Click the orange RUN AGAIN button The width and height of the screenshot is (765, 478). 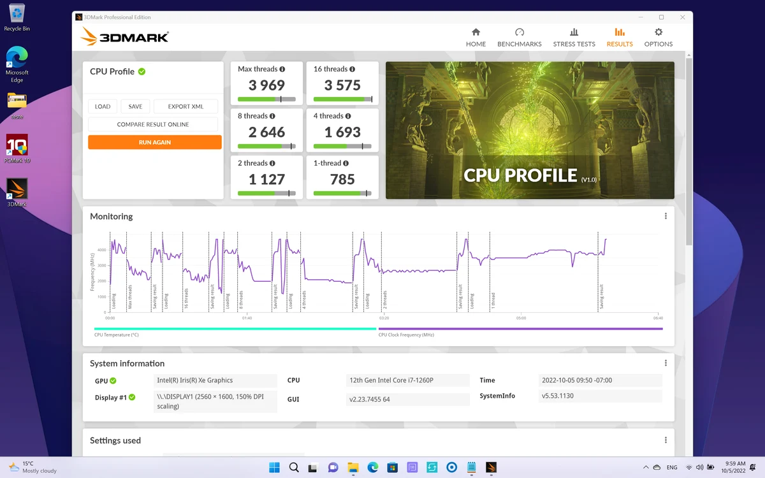(155, 142)
